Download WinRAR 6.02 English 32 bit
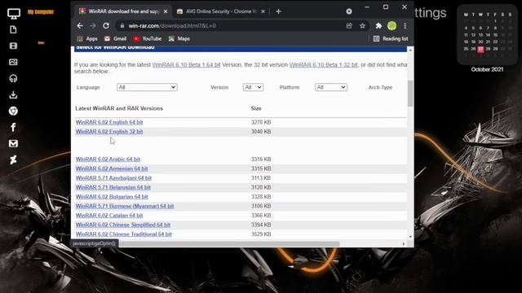522x293 pixels. coord(109,132)
